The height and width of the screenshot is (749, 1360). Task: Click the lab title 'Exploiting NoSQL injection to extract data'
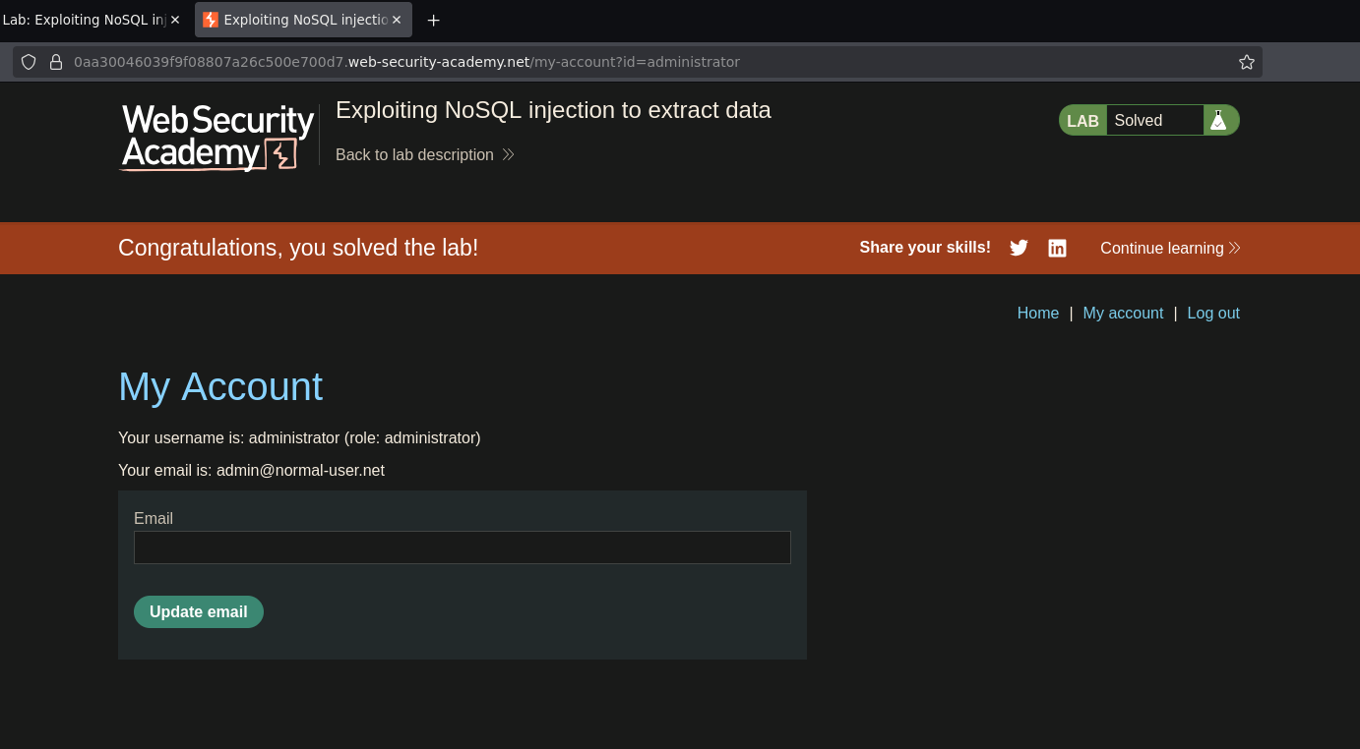[553, 110]
